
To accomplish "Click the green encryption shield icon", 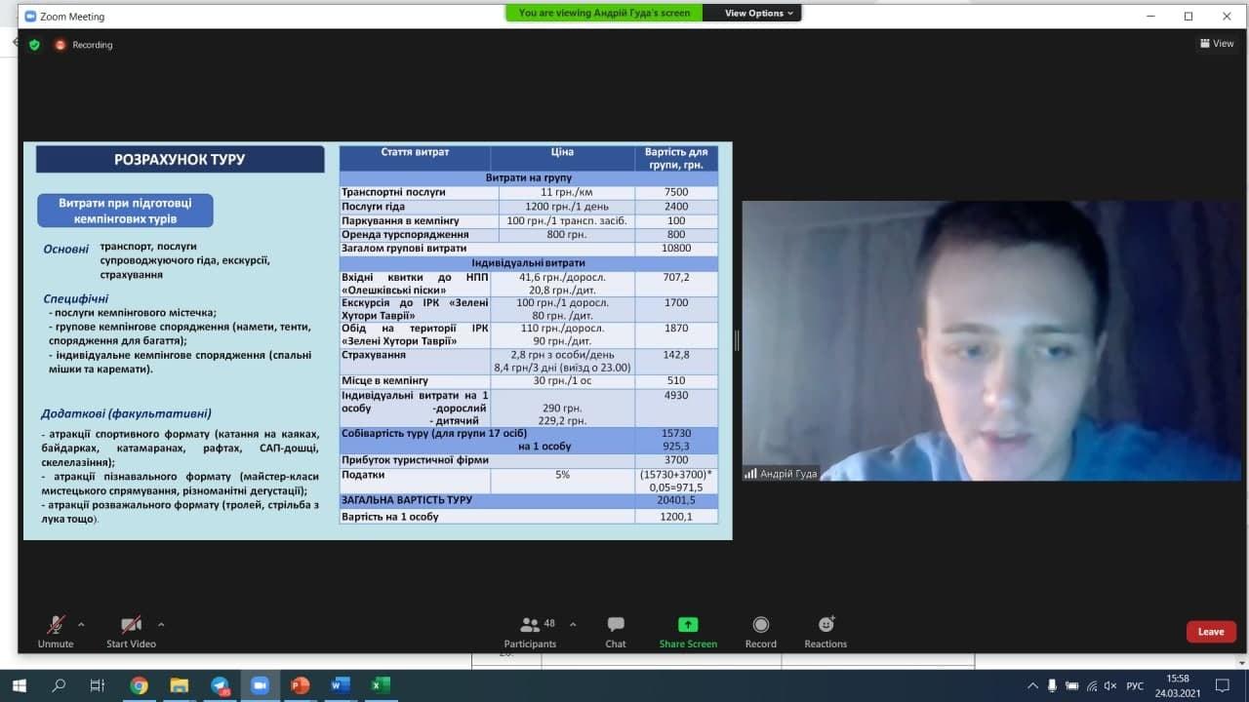I will pyautogui.click(x=34, y=45).
